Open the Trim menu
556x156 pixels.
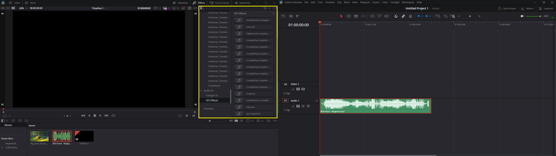[x=321, y=2]
